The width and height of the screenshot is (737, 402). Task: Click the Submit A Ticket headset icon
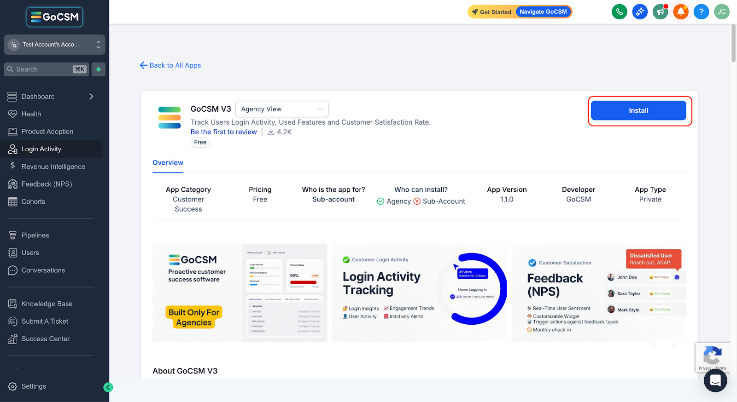(x=12, y=321)
